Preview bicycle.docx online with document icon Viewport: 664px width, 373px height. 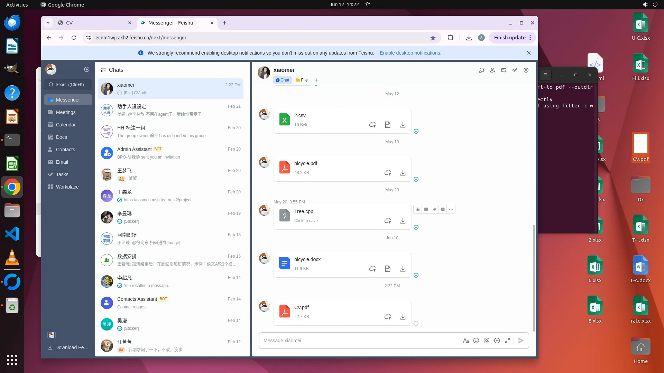click(388, 269)
